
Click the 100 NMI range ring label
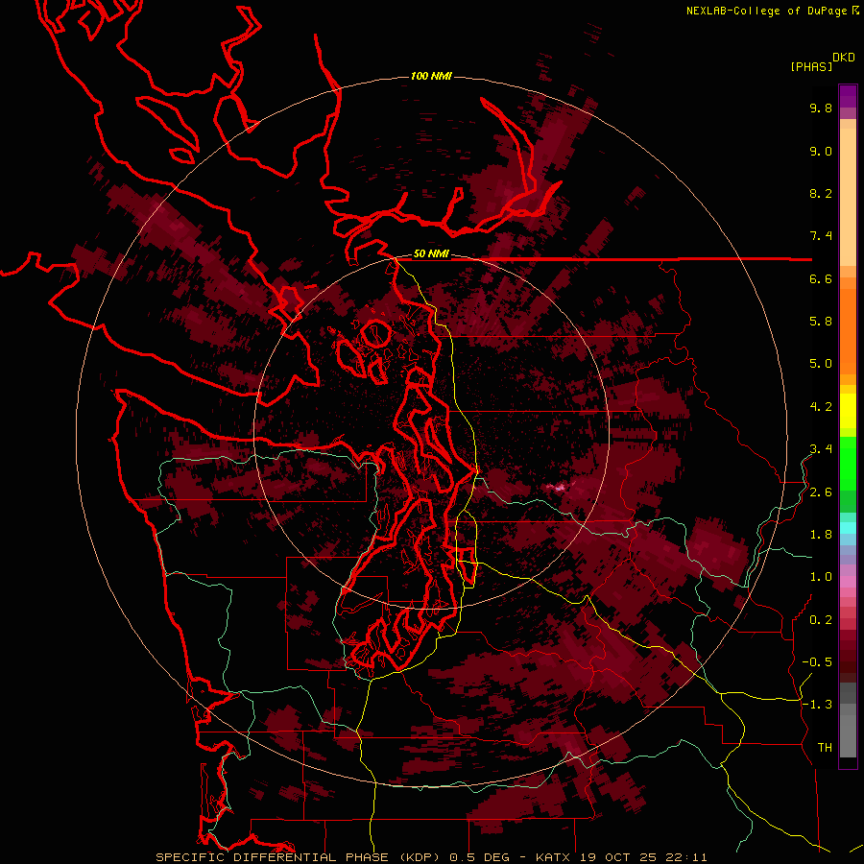click(431, 76)
